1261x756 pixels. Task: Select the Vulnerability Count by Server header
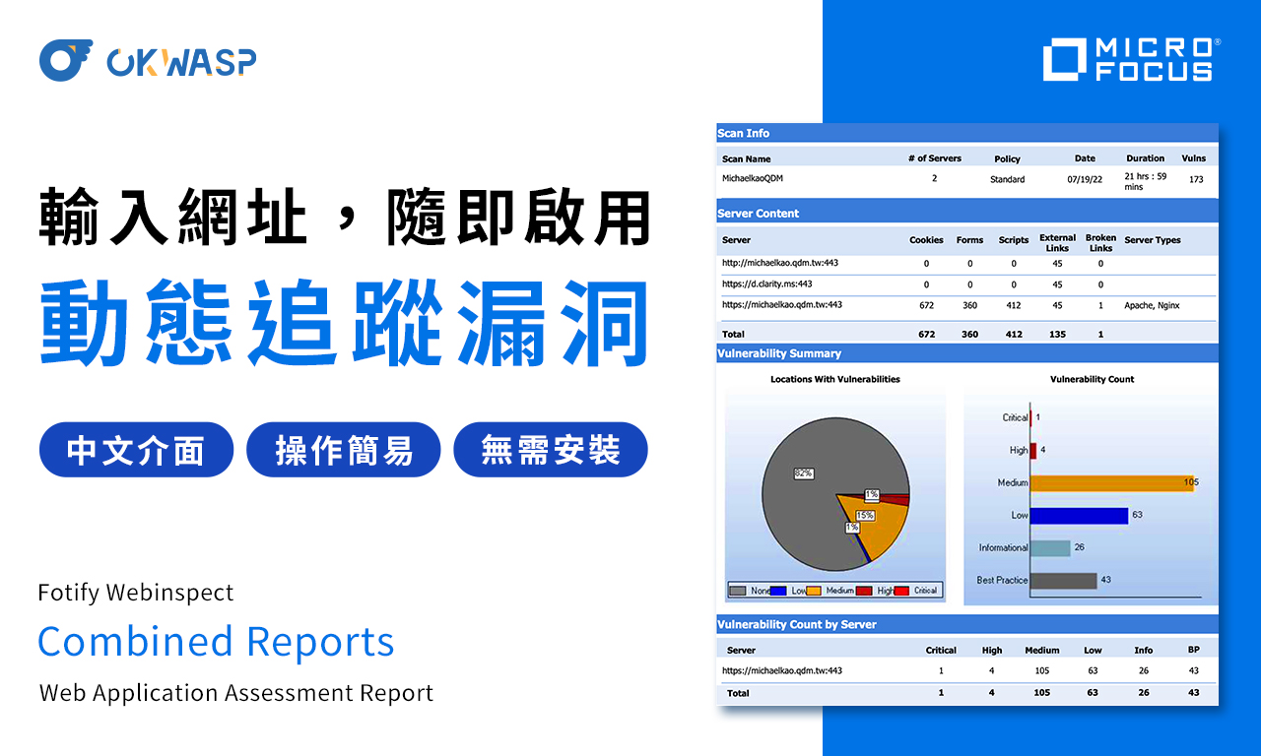(796, 624)
